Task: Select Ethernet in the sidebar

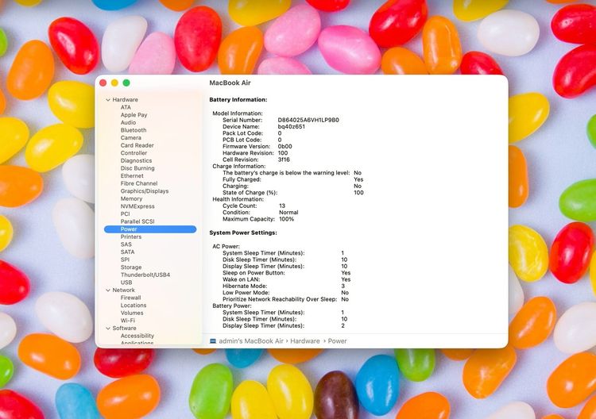Action: coord(132,175)
